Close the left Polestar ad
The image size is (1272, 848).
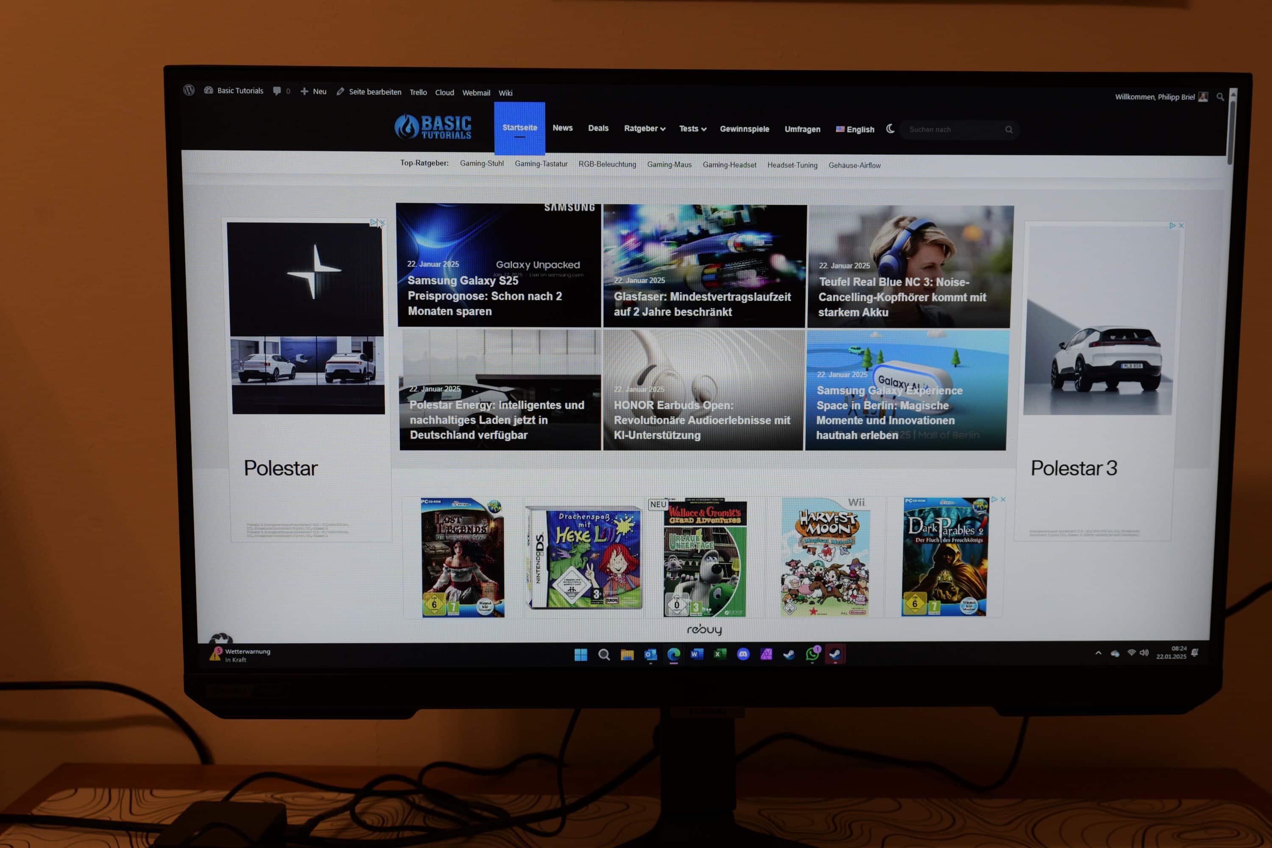[x=382, y=223]
